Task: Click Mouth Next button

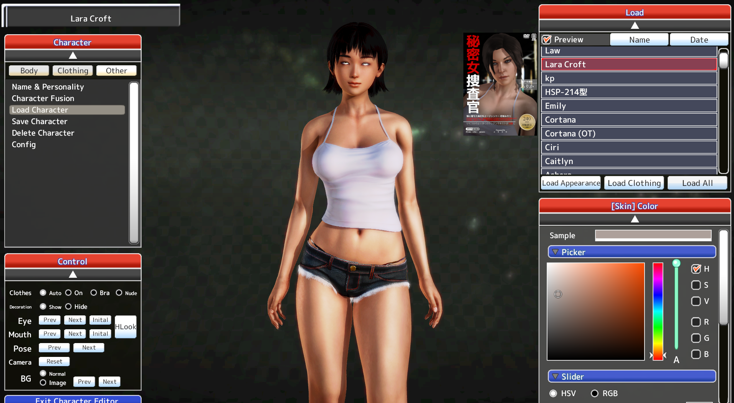Action: pyautogui.click(x=75, y=334)
